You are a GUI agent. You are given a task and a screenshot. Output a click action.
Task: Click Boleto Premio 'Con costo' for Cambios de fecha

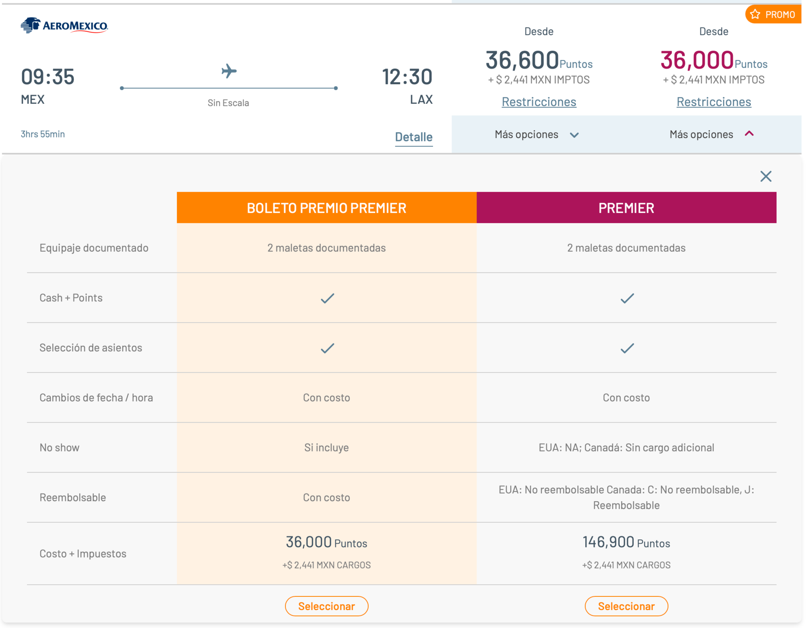pyautogui.click(x=326, y=397)
